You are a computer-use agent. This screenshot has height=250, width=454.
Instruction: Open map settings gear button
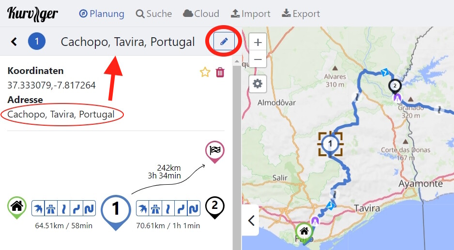[x=257, y=84]
